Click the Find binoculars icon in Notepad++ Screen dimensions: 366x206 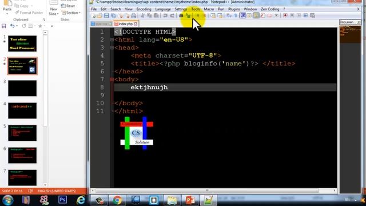[181, 15]
